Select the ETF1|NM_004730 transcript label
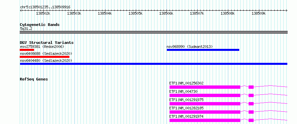The height and width of the screenshot is (124, 297). click(x=183, y=91)
